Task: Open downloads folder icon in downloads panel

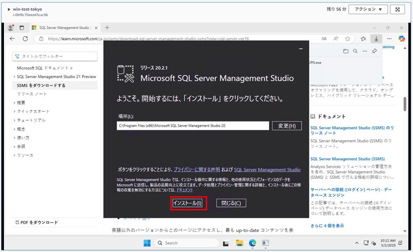Action: pos(346,51)
